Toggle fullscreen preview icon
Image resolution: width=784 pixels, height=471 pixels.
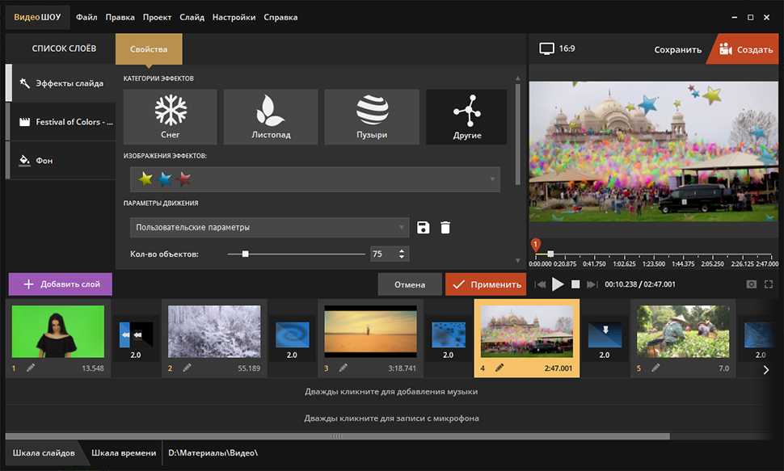point(769,284)
